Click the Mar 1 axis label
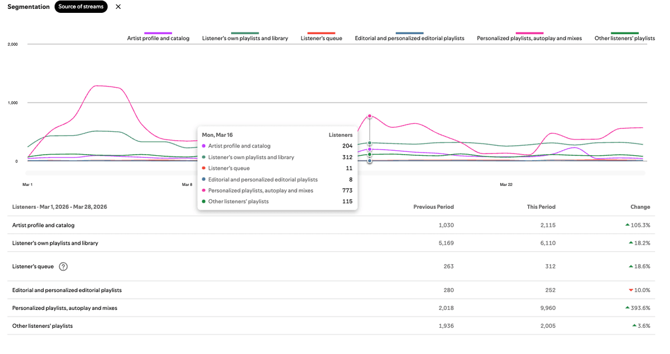 coord(27,184)
